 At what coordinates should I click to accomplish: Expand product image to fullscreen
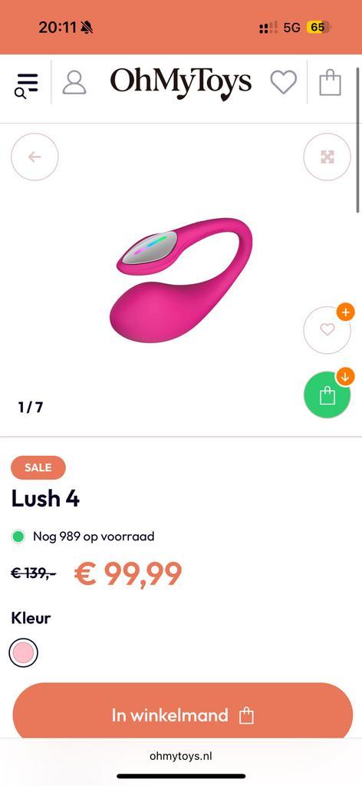click(x=327, y=157)
